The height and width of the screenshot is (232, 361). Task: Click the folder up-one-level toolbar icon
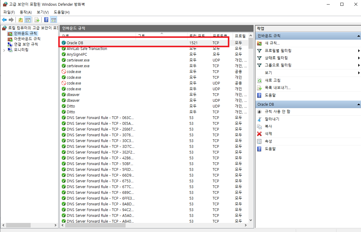(21, 20)
